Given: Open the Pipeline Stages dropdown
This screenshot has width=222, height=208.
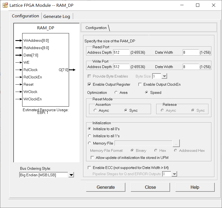Looking at the screenshot, I should [x=174, y=174].
